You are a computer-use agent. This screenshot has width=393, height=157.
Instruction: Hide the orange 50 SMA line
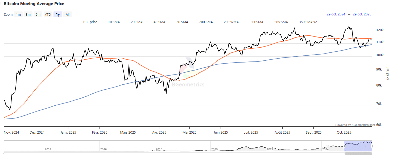coord(182,22)
